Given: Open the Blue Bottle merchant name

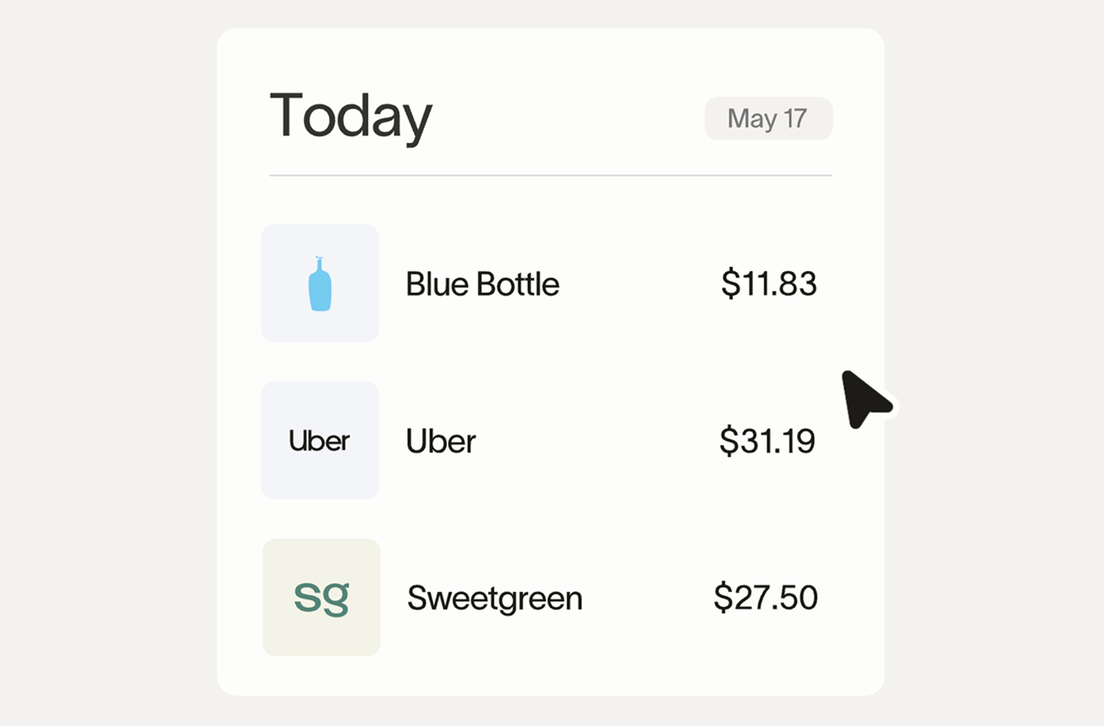Looking at the screenshot, I should [482, 284].
